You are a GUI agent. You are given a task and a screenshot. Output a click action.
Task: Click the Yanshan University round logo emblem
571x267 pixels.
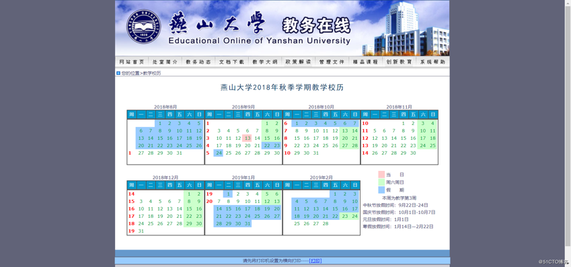[x=143, y=27]
